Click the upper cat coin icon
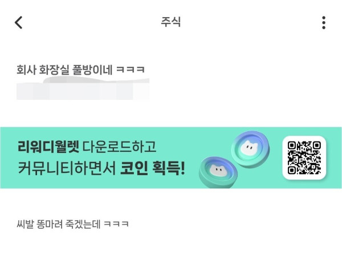Viewport: 342px width, 255px height. click(250, 149)
